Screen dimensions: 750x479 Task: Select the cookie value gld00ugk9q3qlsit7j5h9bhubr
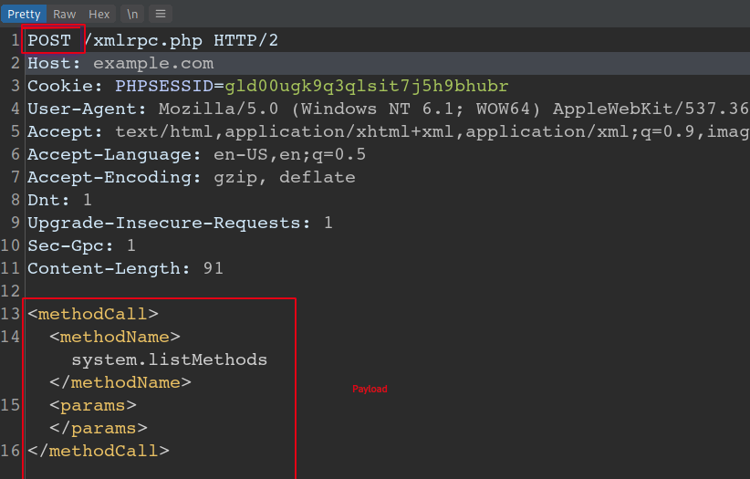pyautogui.click(x=367, y=87)
